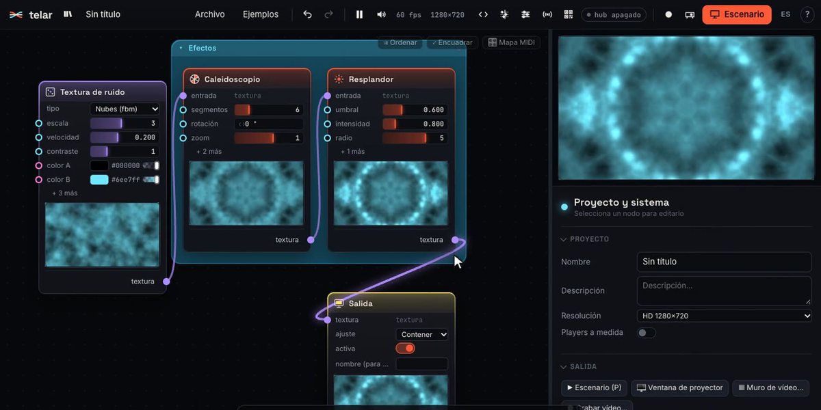This screenshot has width=821, height=410.
Task: Click the color B cyan swatch
Action: click(x=99, y=180)
